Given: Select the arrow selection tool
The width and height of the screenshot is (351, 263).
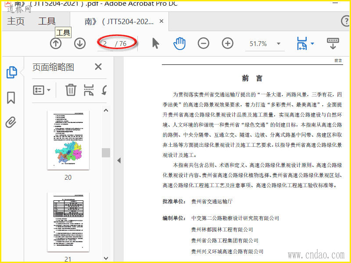Looking at the screenshot, I should [x=156, y=43].
